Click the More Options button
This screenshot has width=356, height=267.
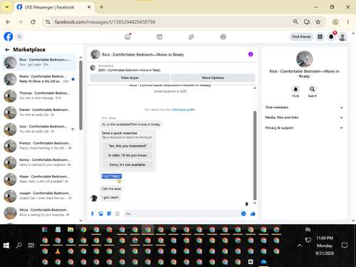pyautogui.click(x=213, y=78)
